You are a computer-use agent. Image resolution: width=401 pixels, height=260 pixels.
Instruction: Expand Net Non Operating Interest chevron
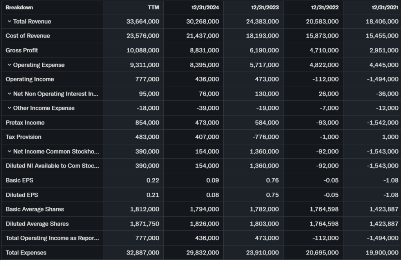tap(9, 94)
